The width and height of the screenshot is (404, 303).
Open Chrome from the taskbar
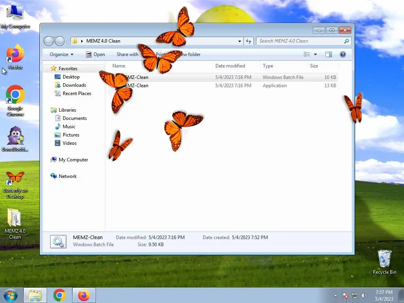(x=60, y=295)
